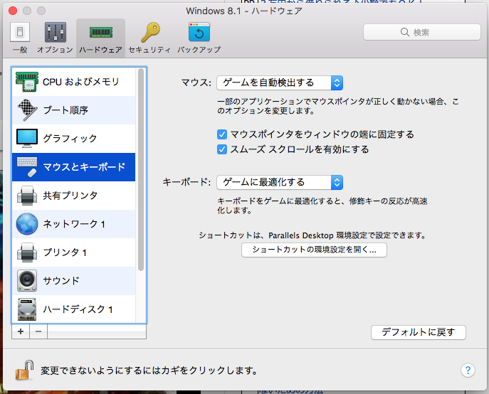
Task: Click the keyboard マウスとキーボード icon
Action: (x=27, y=167)
